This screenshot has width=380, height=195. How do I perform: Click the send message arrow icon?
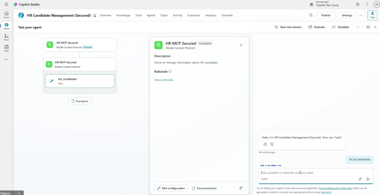[x=368, y=179]
